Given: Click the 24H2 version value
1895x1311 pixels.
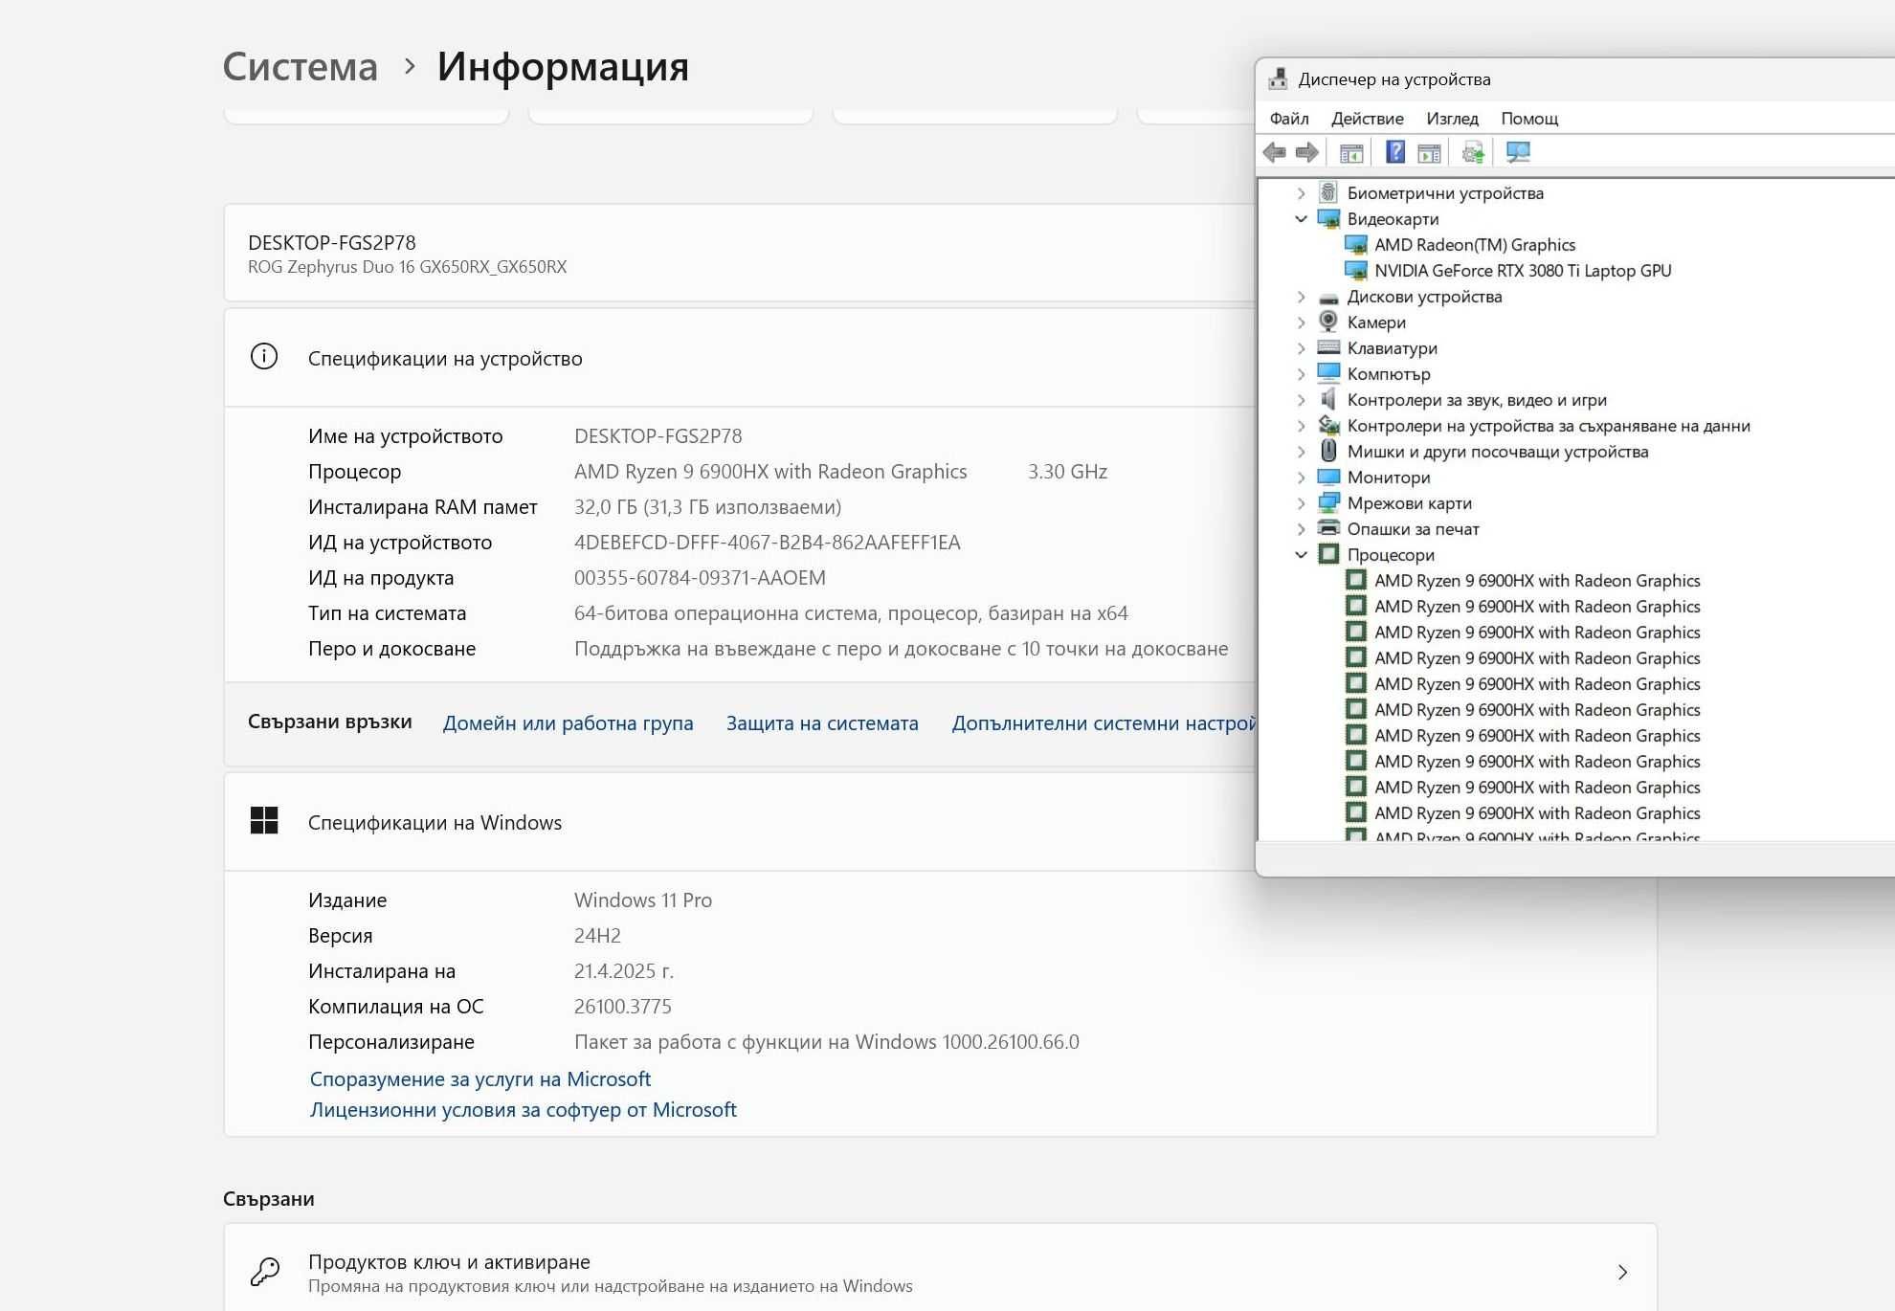Looking at the screenshot, I should pos(597,936).
